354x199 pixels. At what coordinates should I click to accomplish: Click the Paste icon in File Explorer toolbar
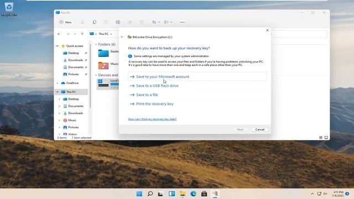[106, 22]
